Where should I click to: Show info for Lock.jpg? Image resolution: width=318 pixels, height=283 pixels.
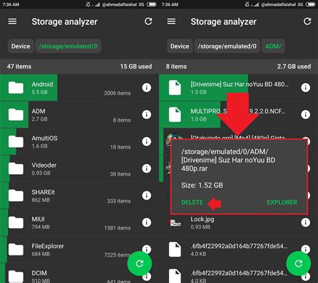coord(305,223)
